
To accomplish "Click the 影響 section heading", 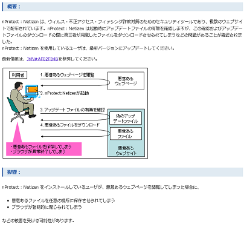I will [13, 172].
